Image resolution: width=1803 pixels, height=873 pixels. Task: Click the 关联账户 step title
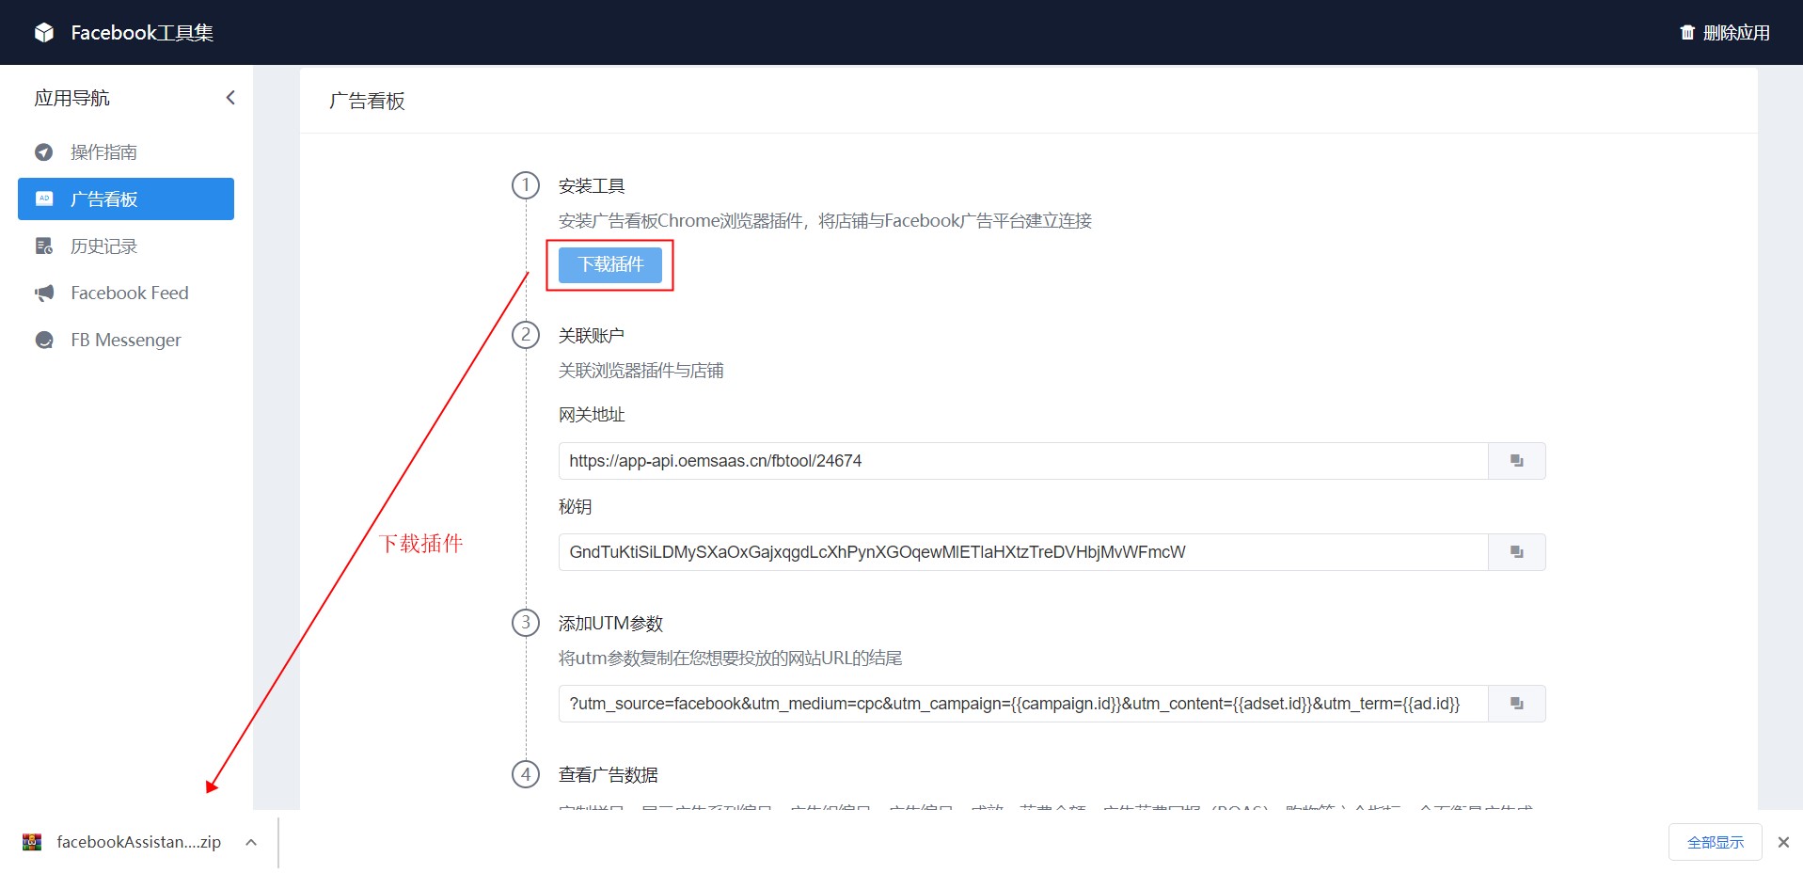592,336
